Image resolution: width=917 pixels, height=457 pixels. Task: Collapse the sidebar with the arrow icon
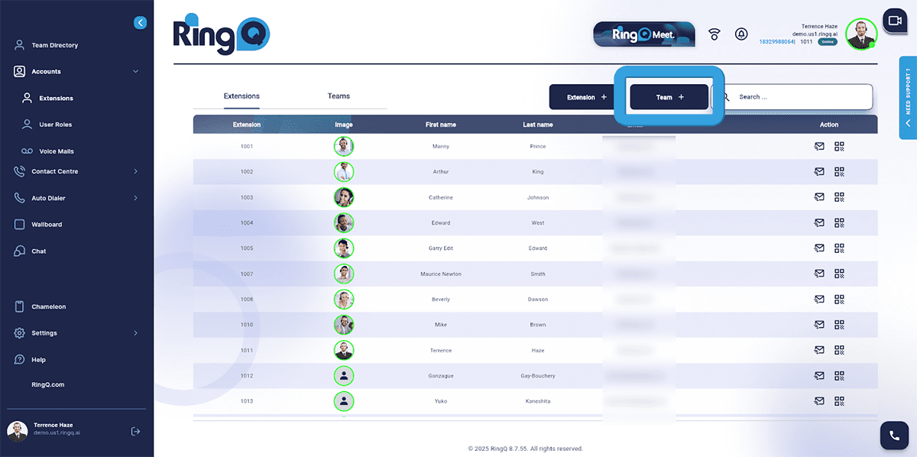click(140, 23)
